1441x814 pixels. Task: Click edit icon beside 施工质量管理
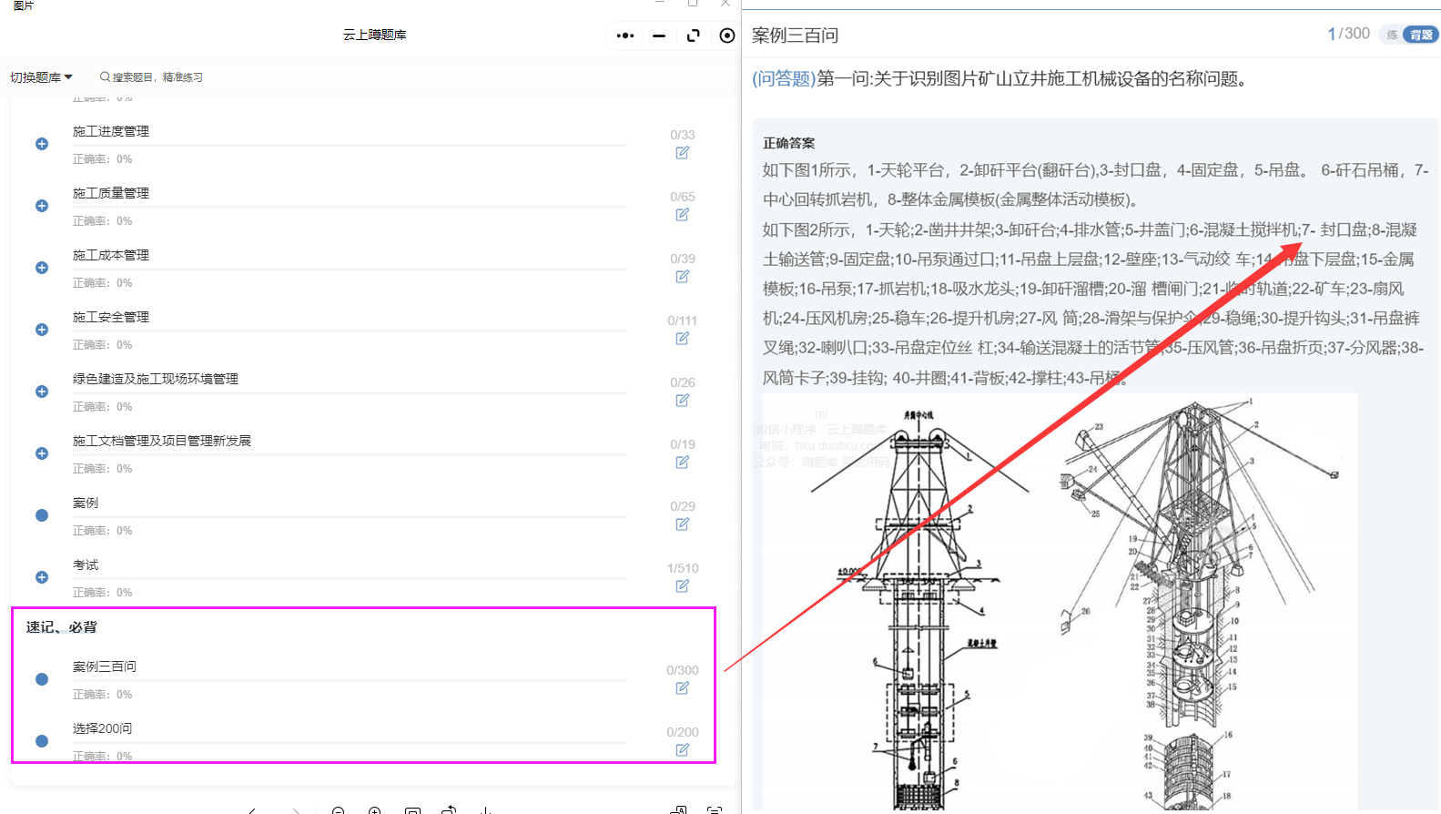tap(682, 215)
